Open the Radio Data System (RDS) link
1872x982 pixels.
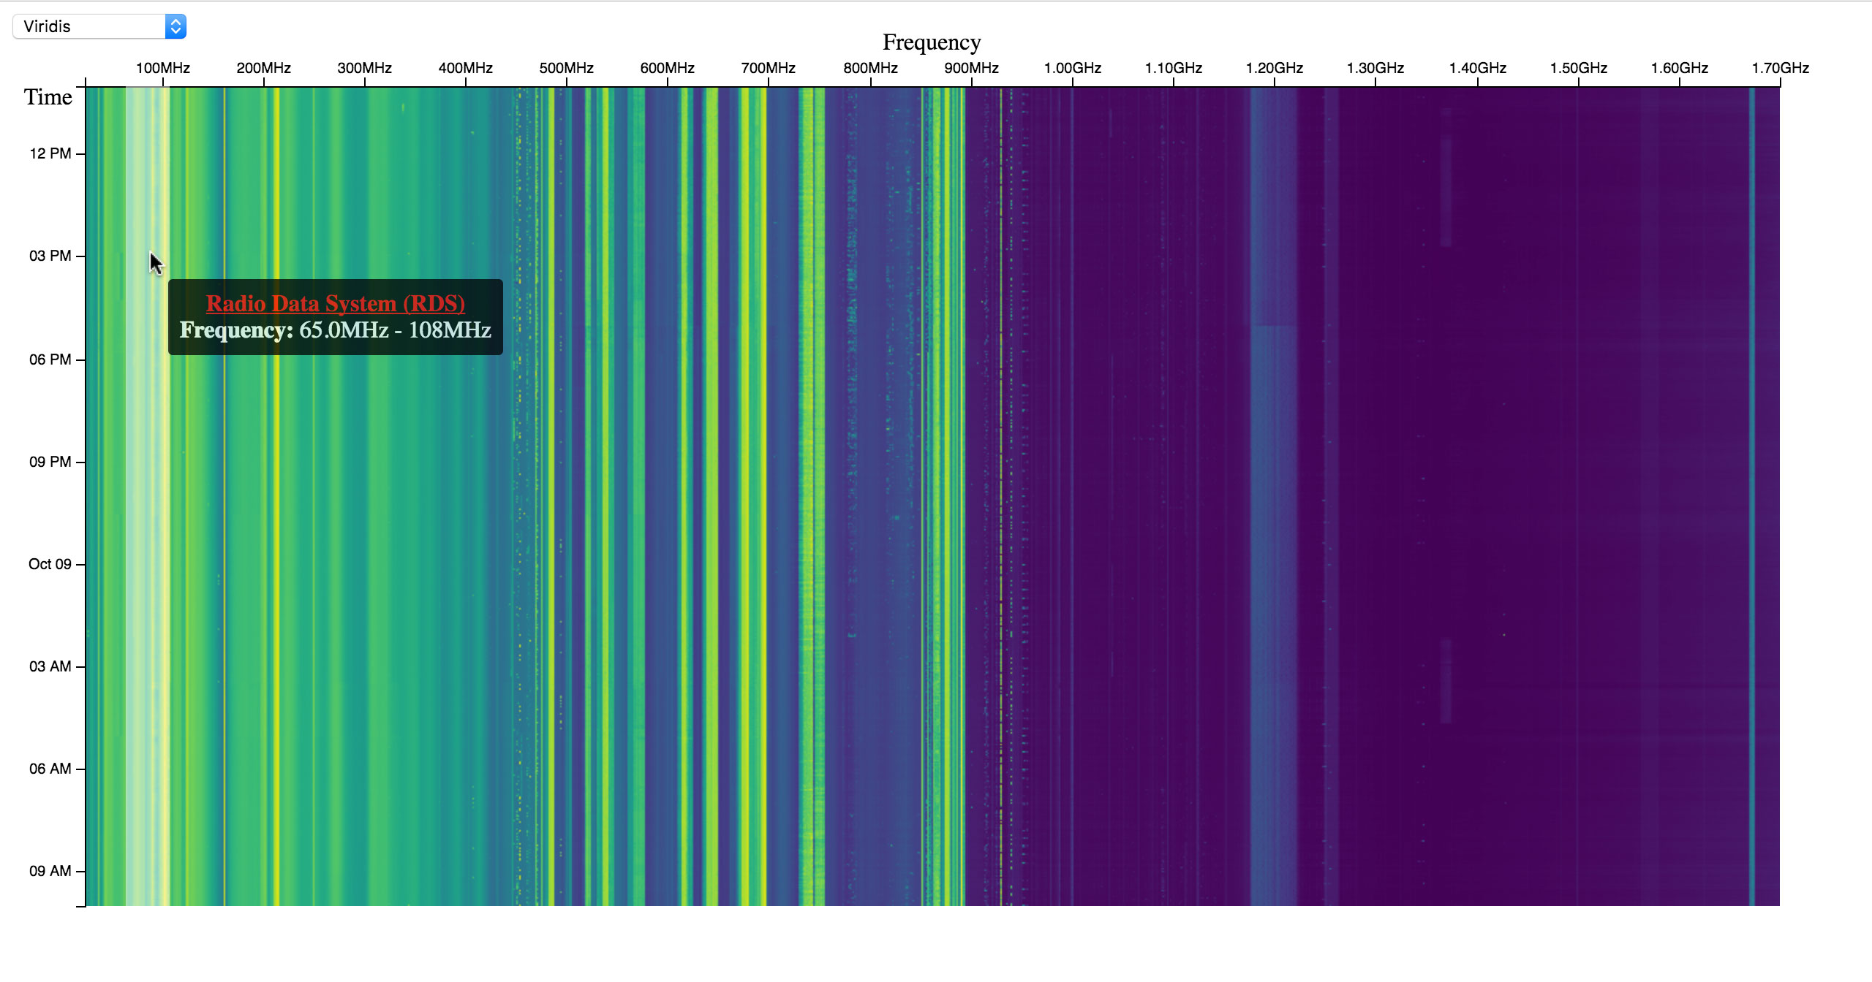pos(335,303)
